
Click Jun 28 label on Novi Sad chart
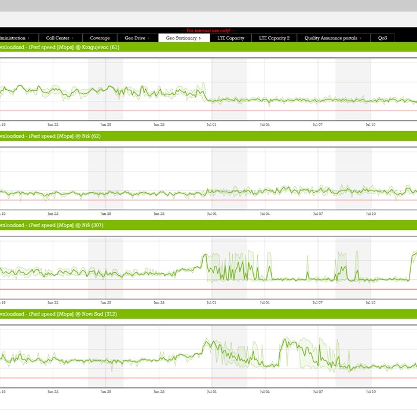159,392
